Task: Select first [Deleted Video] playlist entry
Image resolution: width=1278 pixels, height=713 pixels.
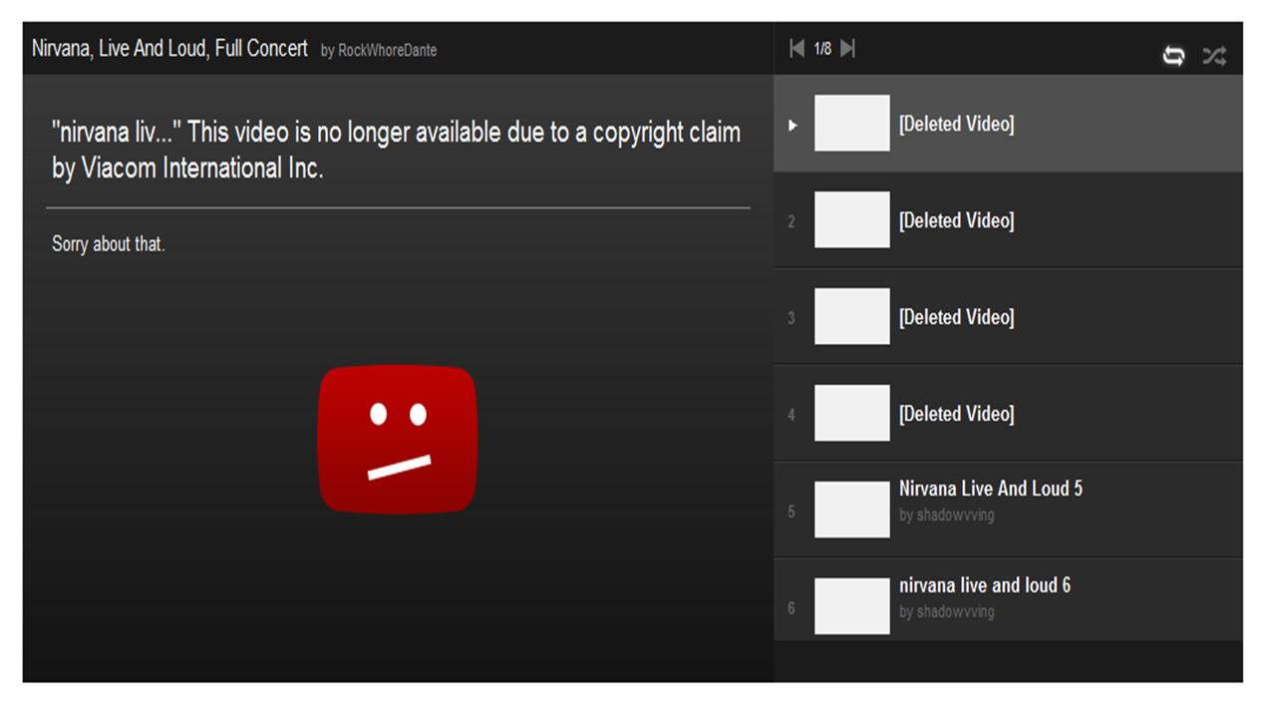Action: click(x=956, y=125)
